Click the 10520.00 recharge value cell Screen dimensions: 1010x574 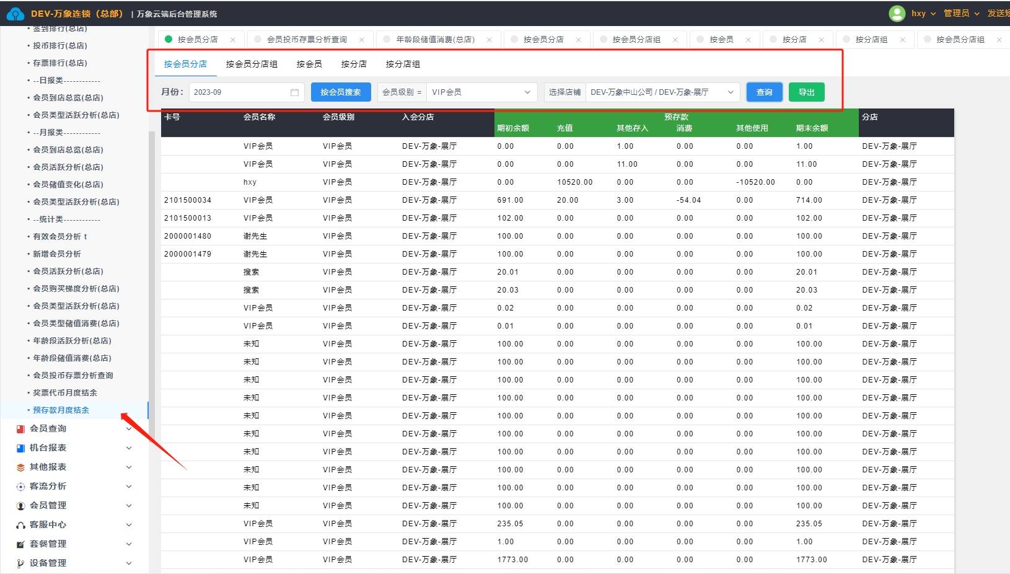pyautogui.click(x=575, y=182)
